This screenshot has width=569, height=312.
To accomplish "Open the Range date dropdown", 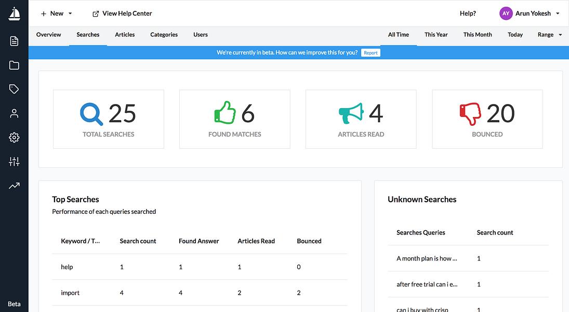I will pyautogui.click(x=549, y=34).
